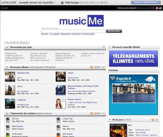Select Reggae, Ragga style
The height and width of the screenshot is (137, 163).
pos(63,53)
